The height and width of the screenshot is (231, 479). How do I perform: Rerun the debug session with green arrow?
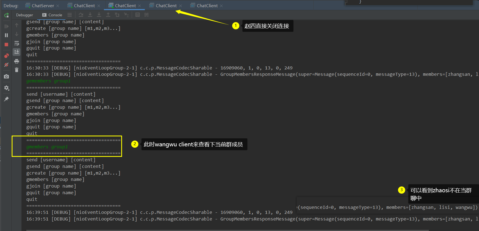point(6,15)
